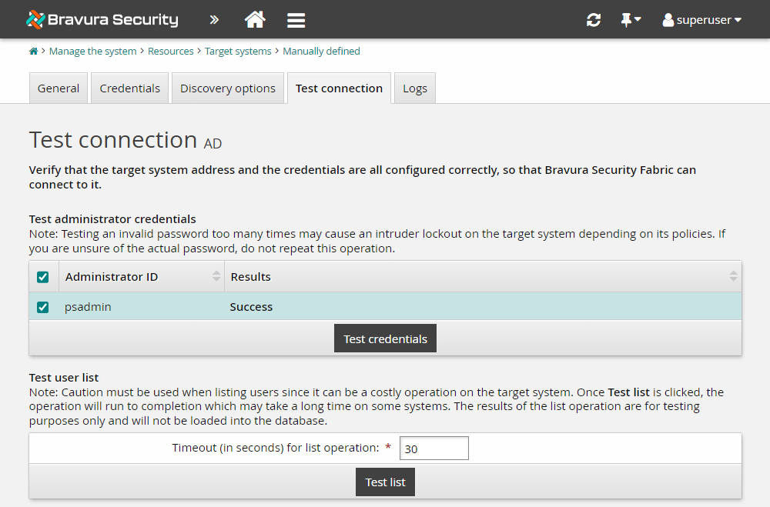Switch to the Credentials tab
This screenshot has width=770, height=507.
129,88
